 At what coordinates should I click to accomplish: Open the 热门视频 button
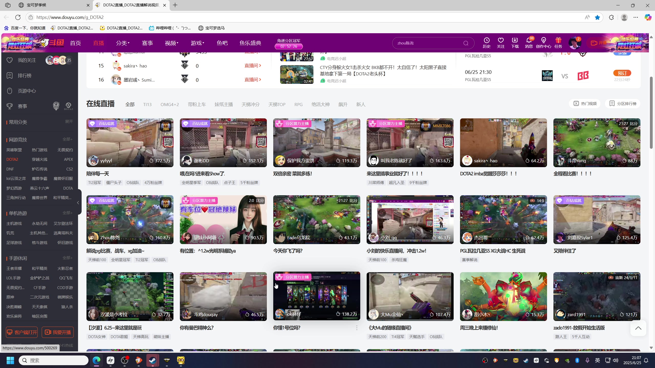(585, 103)
